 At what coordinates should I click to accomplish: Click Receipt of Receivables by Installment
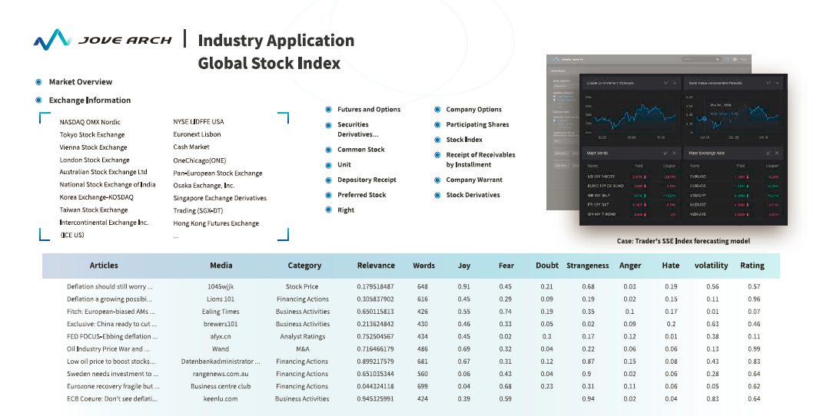click(480, 160)
